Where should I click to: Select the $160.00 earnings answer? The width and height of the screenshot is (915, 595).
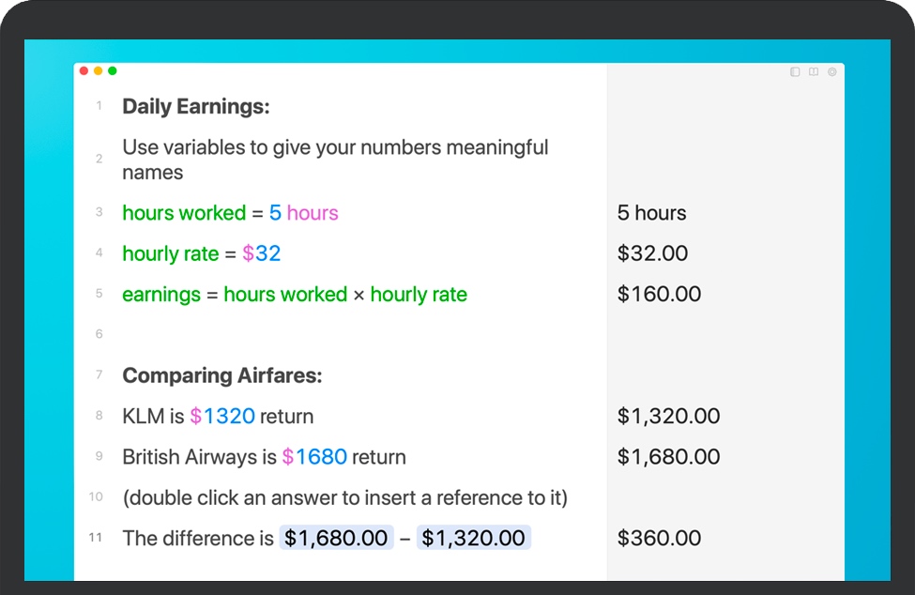pyautogui.click(x=659, y=294)
